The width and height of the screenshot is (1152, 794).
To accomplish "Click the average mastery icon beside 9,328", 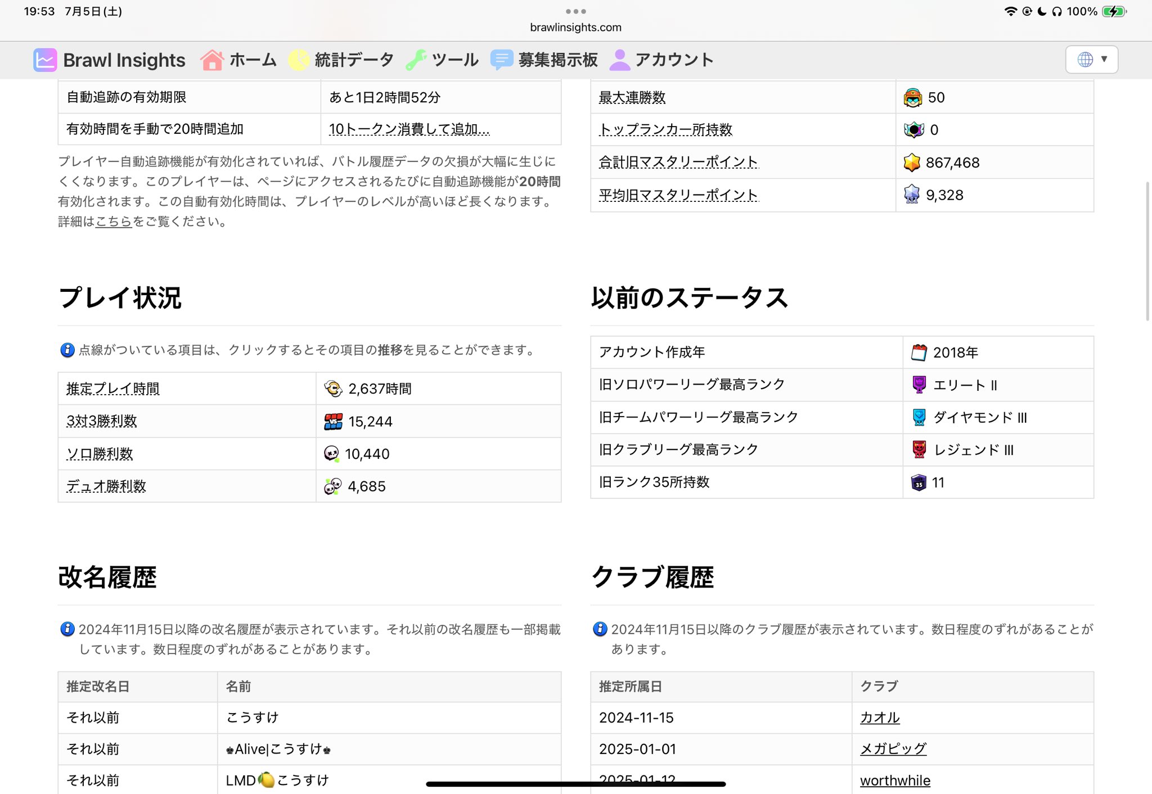I will (912, 195).
